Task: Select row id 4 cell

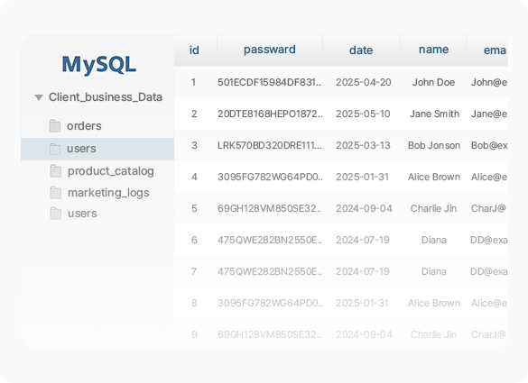Action: coord(194,177)
